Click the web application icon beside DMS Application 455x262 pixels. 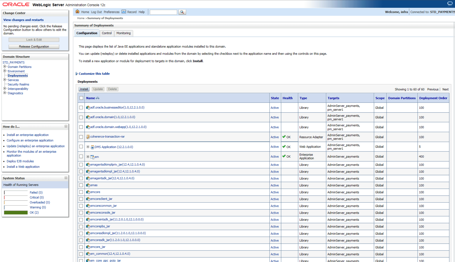coord(92,147)
